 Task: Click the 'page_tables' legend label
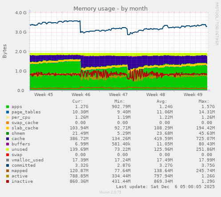[x=26, y=112]
